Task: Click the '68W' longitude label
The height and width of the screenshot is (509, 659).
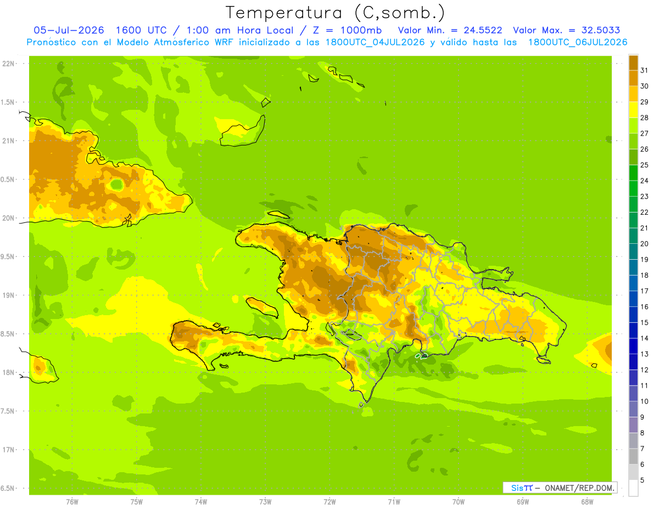Action: (587, 501)
